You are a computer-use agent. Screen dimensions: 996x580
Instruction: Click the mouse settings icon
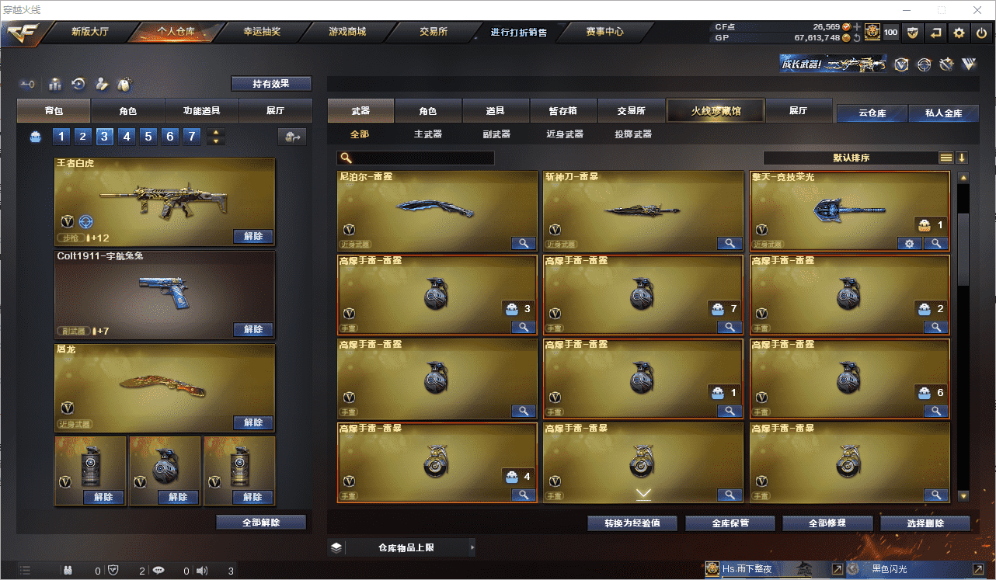pos(124,84)
